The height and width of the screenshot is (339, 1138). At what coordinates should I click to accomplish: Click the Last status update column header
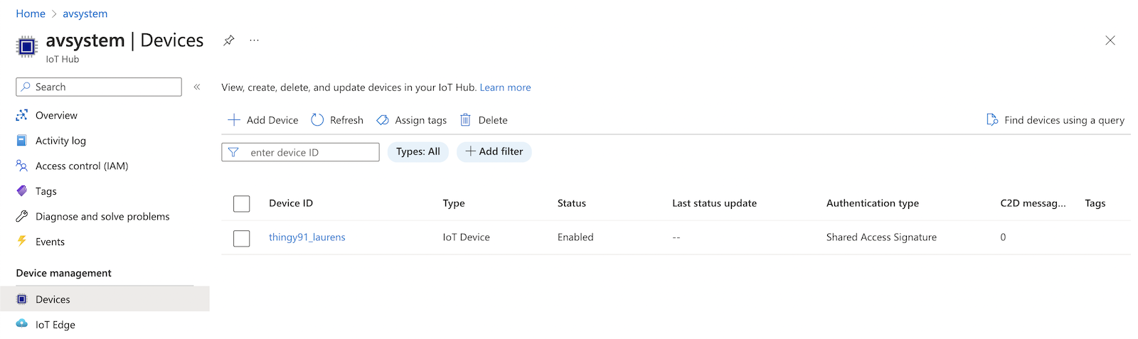point(714,203)
